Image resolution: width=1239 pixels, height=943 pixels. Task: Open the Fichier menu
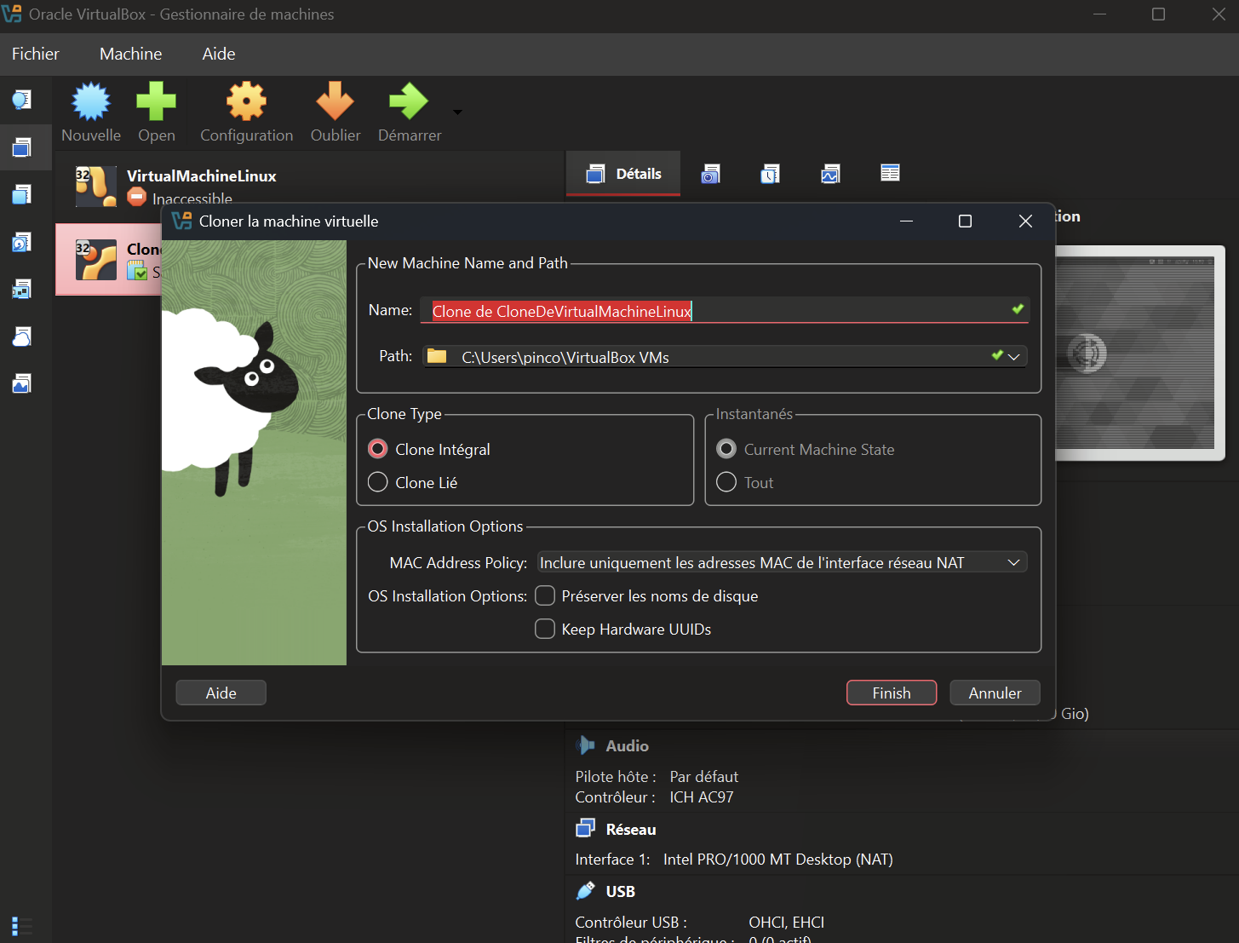point(36,54)
